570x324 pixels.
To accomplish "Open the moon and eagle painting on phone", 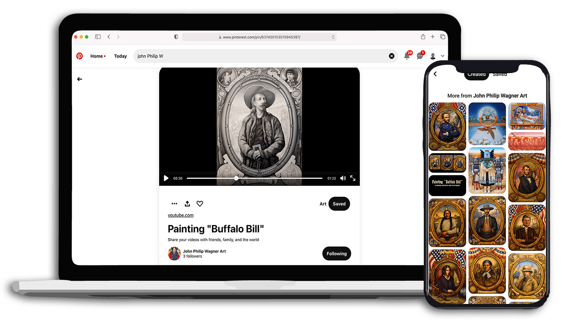I will coord(487,123).
